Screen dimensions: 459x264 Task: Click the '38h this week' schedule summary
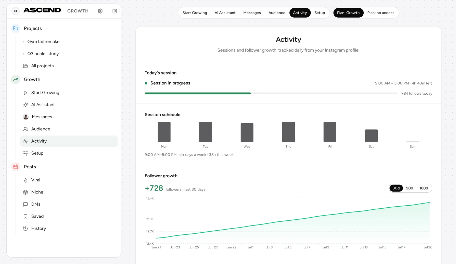(221, 155)
